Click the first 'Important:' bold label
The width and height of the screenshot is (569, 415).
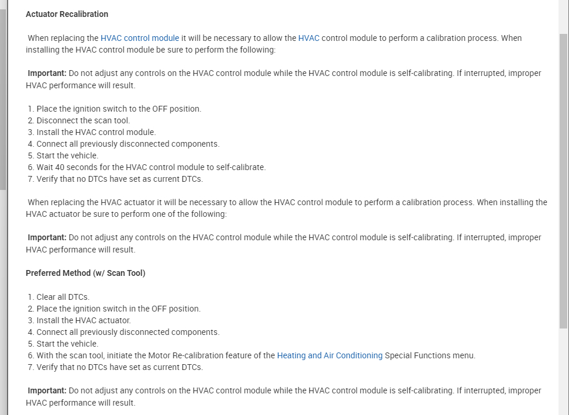coord(47,73)
